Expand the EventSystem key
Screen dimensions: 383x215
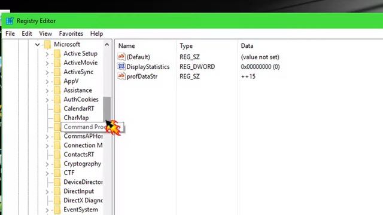[x=47, y=210]
